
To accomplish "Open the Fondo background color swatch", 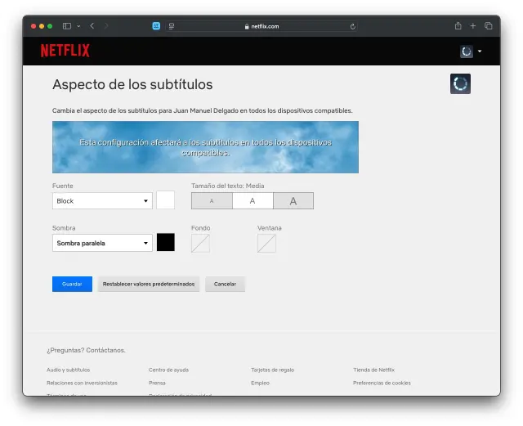I will [200, 243].
